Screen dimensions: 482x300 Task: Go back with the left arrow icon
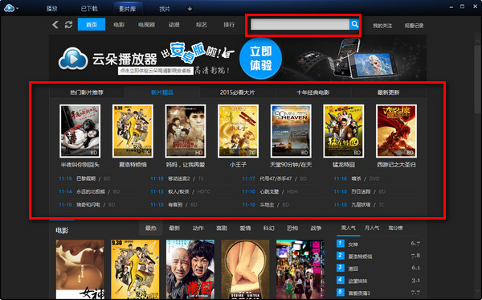tap(55, 25)
